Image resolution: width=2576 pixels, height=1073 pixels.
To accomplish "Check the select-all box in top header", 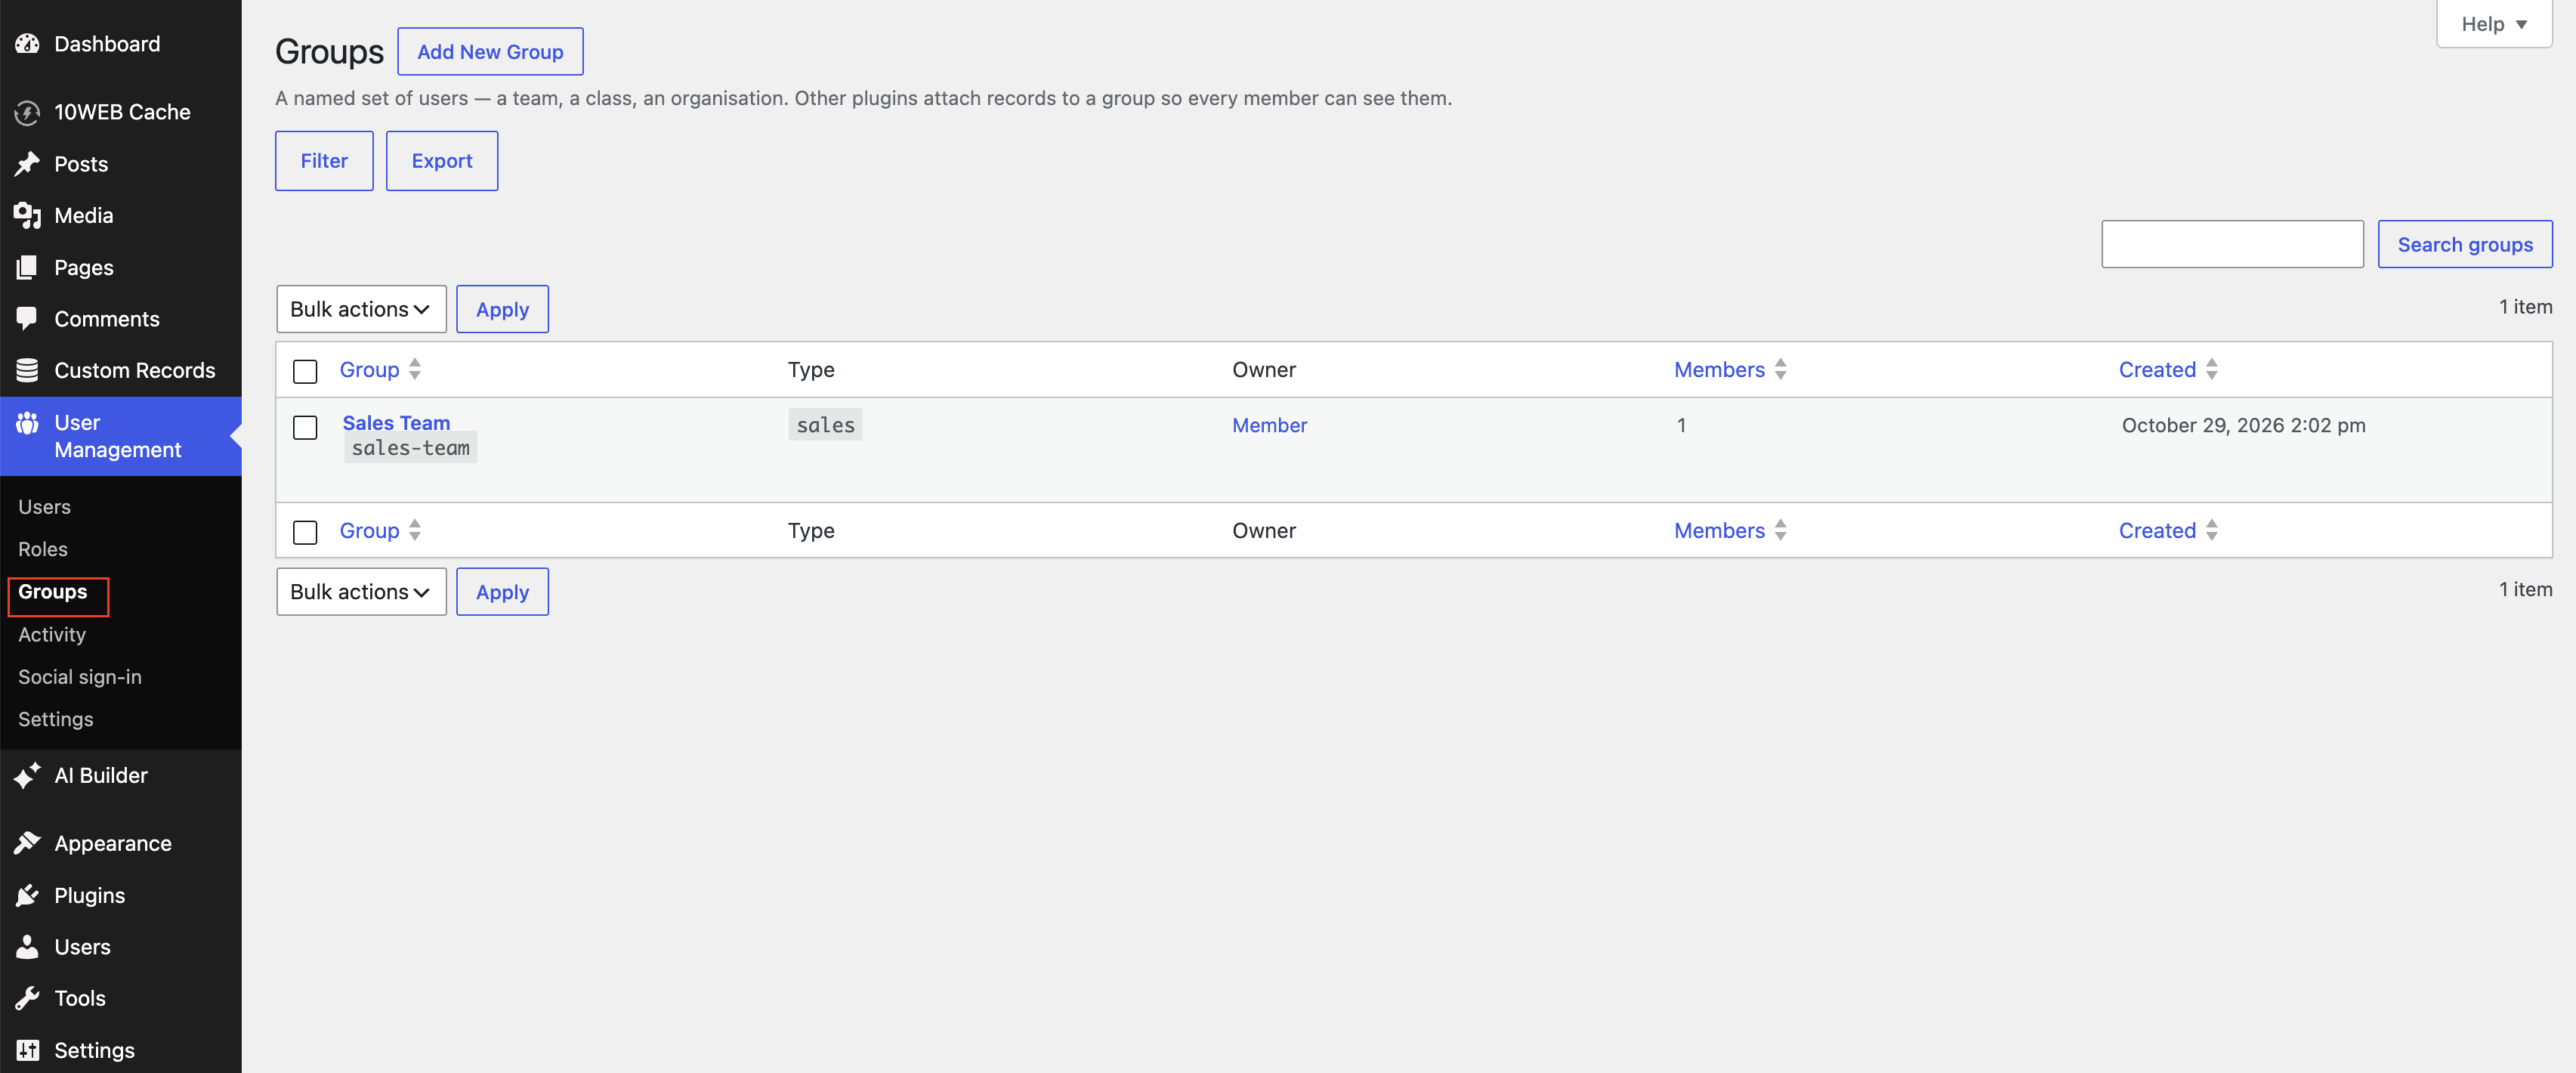I will click(x=305, y=371).
